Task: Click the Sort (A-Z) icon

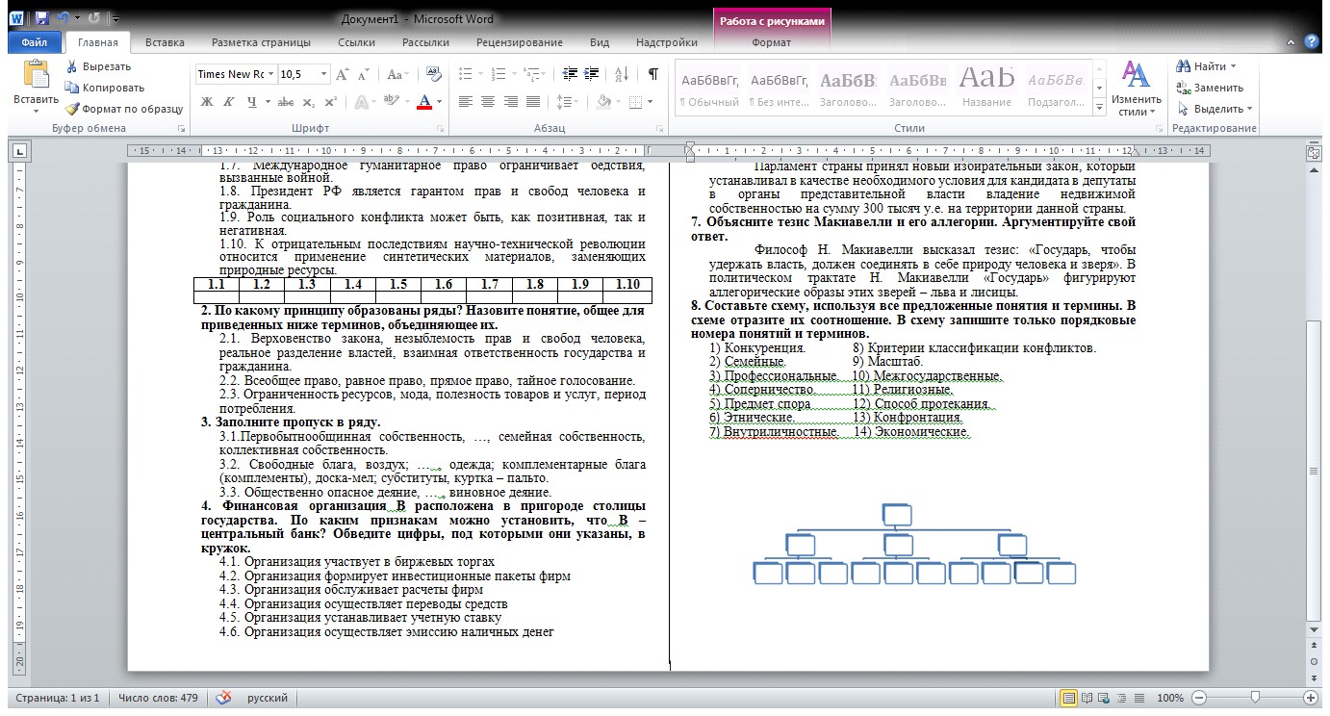Action: 621,74
